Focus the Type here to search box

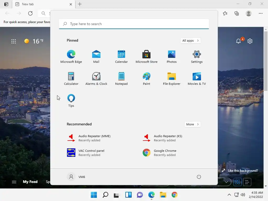tap(134, 24)
